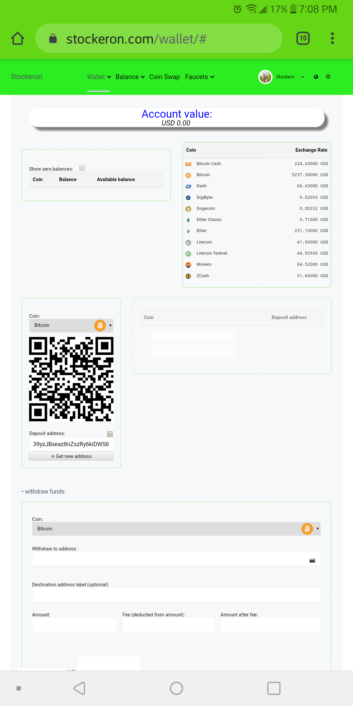Tap the Android home circle button

coord(176,688)
